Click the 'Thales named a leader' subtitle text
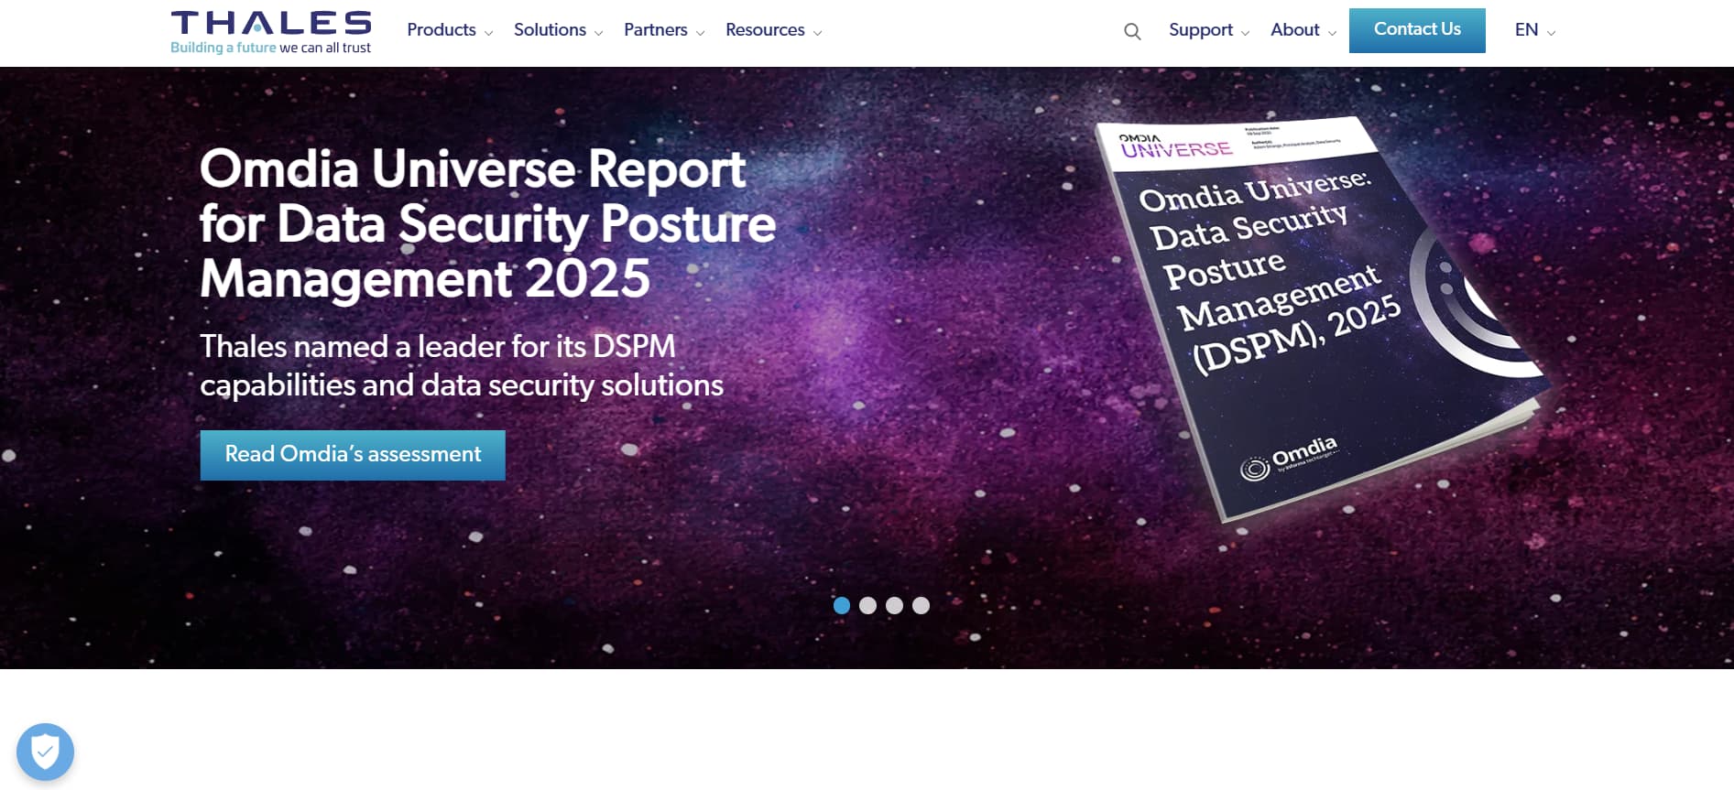 pyautogui.click(x=462, y=365)
